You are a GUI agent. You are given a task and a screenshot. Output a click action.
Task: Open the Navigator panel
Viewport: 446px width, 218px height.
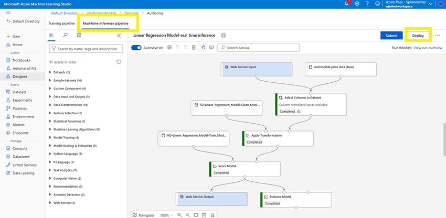point(143,215)
